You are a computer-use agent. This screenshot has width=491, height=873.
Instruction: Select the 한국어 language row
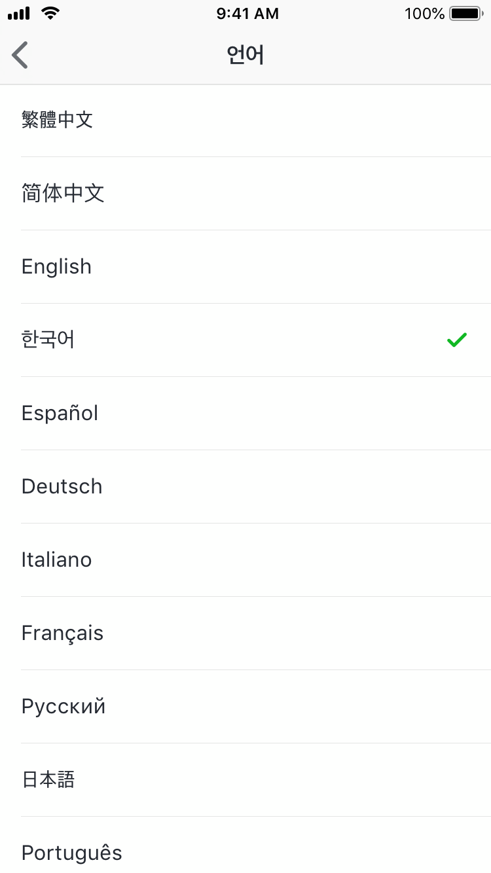[x=48, y=340]
